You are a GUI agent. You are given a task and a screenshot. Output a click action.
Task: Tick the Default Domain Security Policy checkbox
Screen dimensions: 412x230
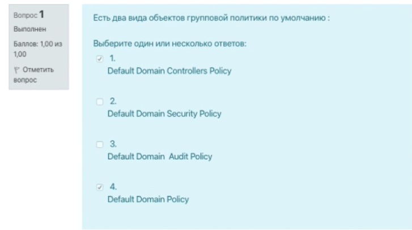(100, 102)
